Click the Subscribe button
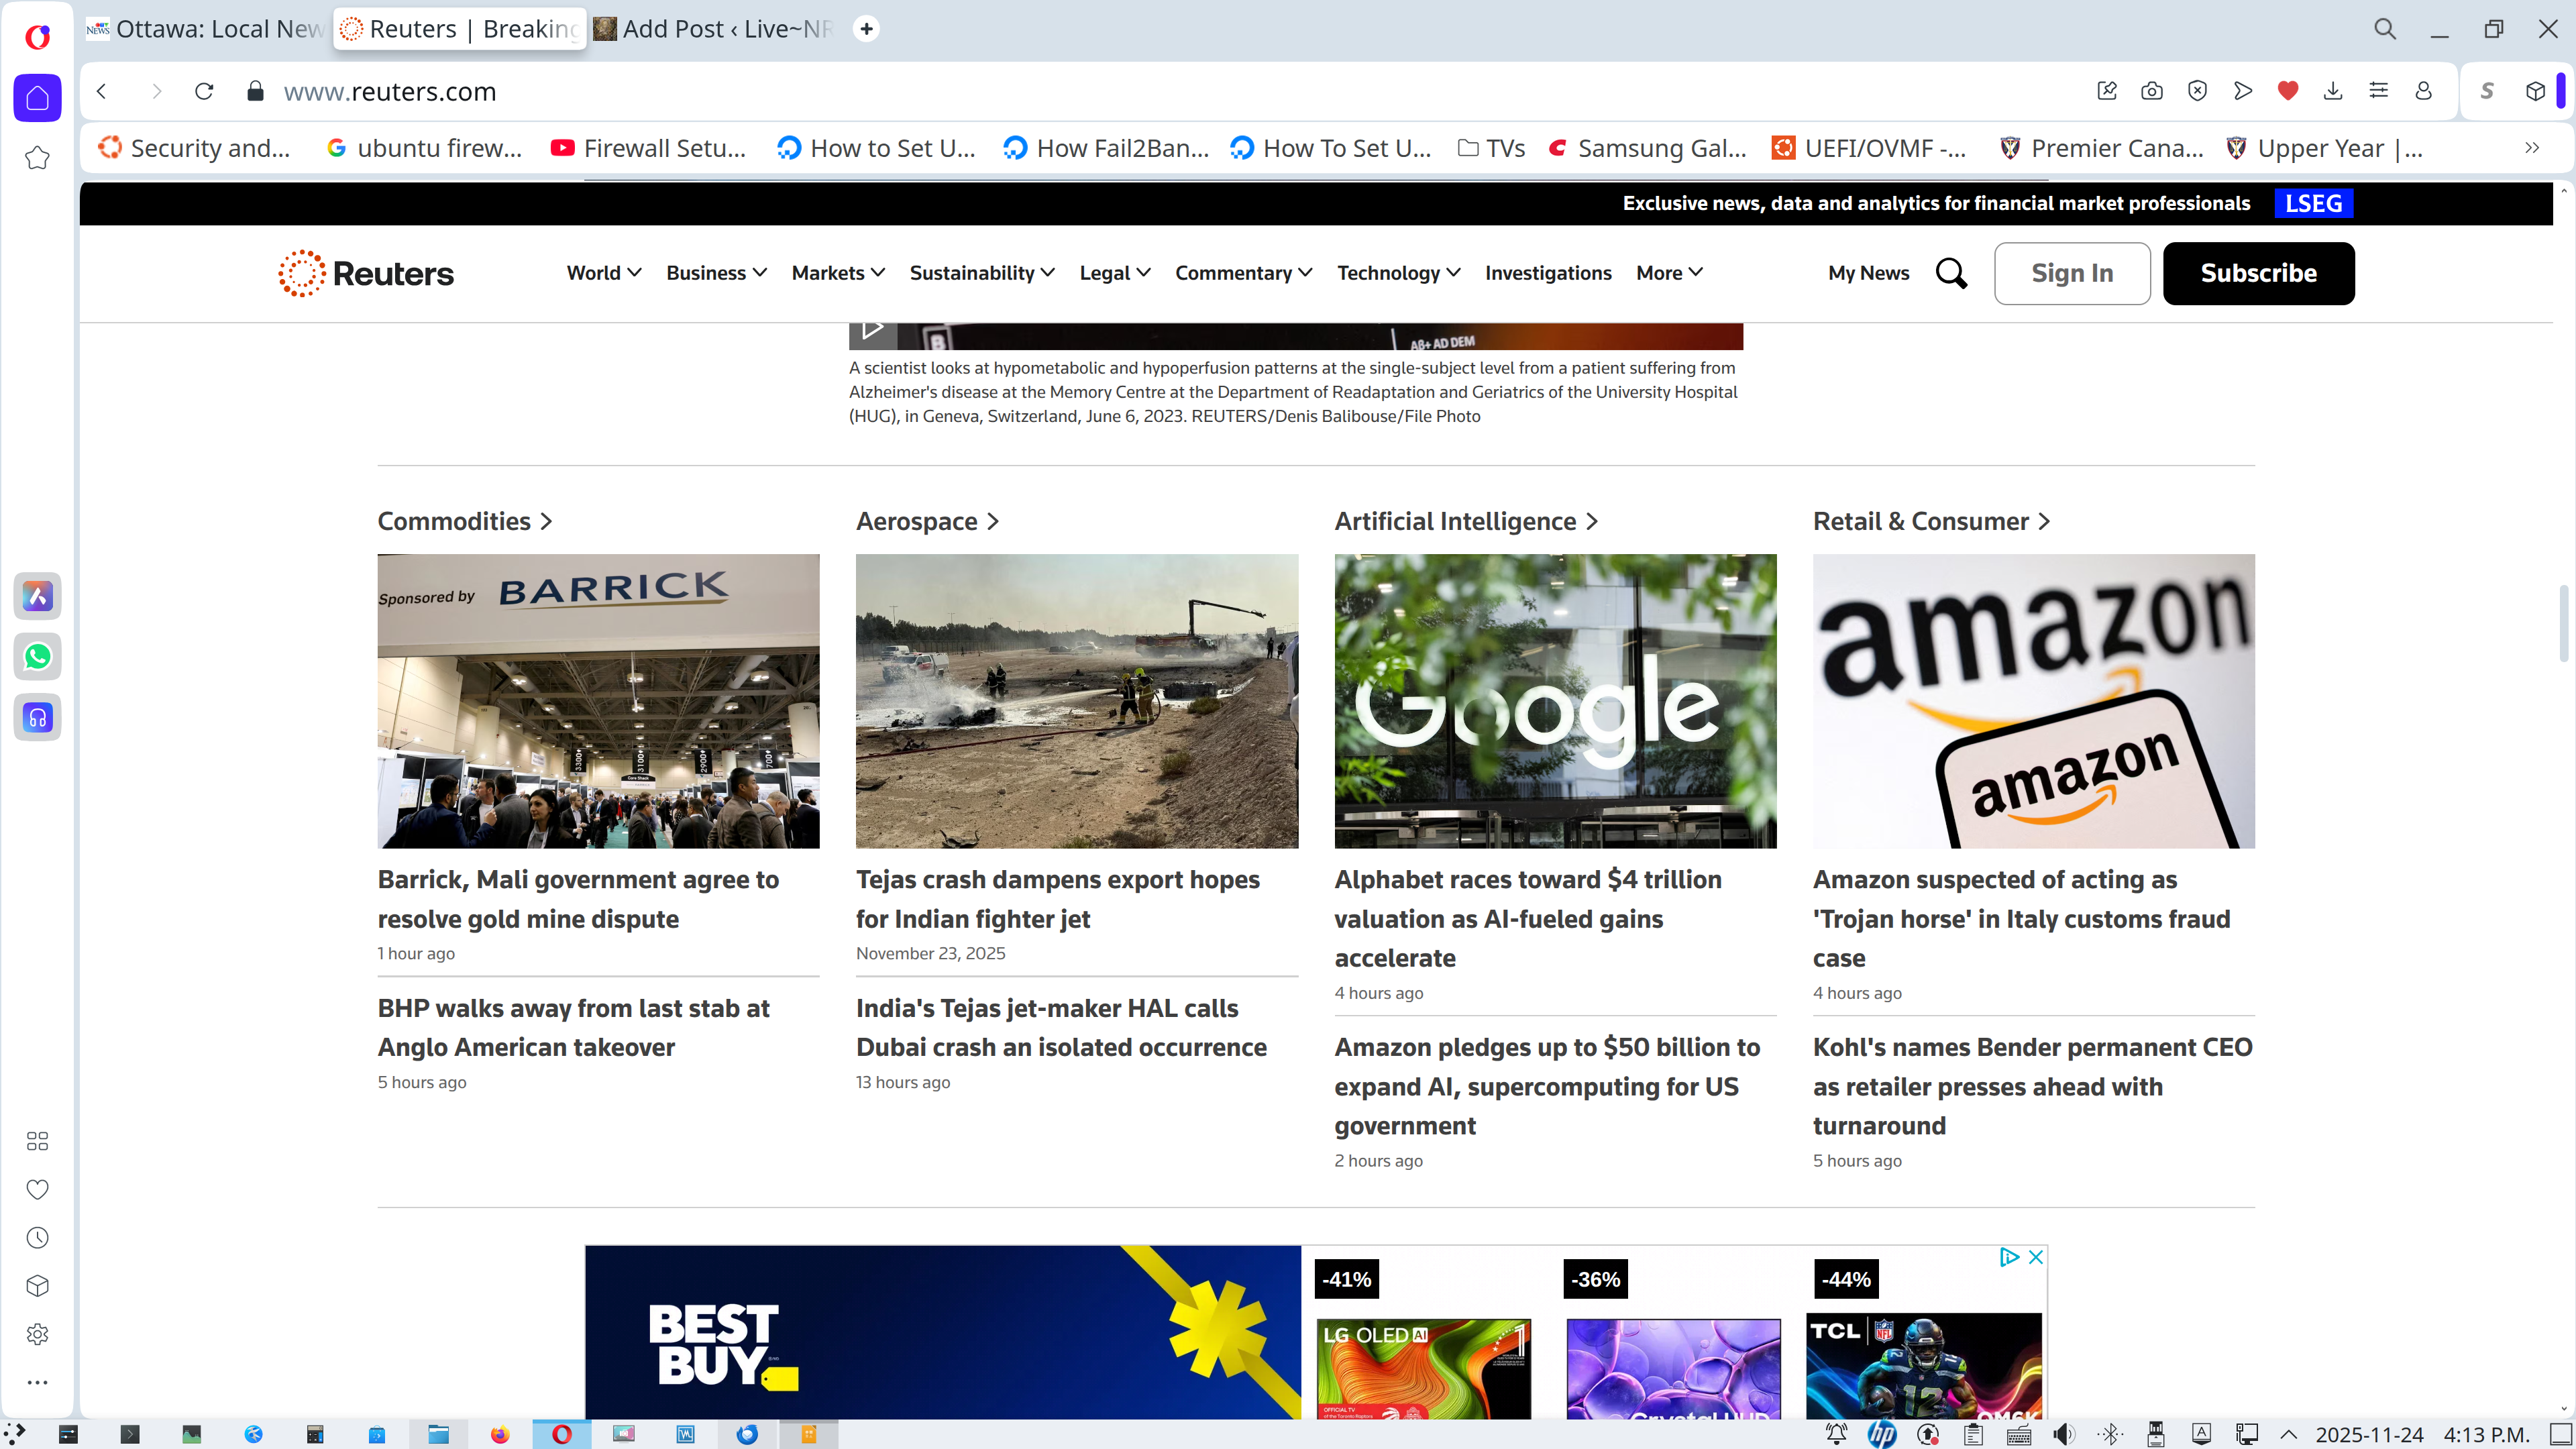2576x1449 pixels. click(x=2258, y=273)
